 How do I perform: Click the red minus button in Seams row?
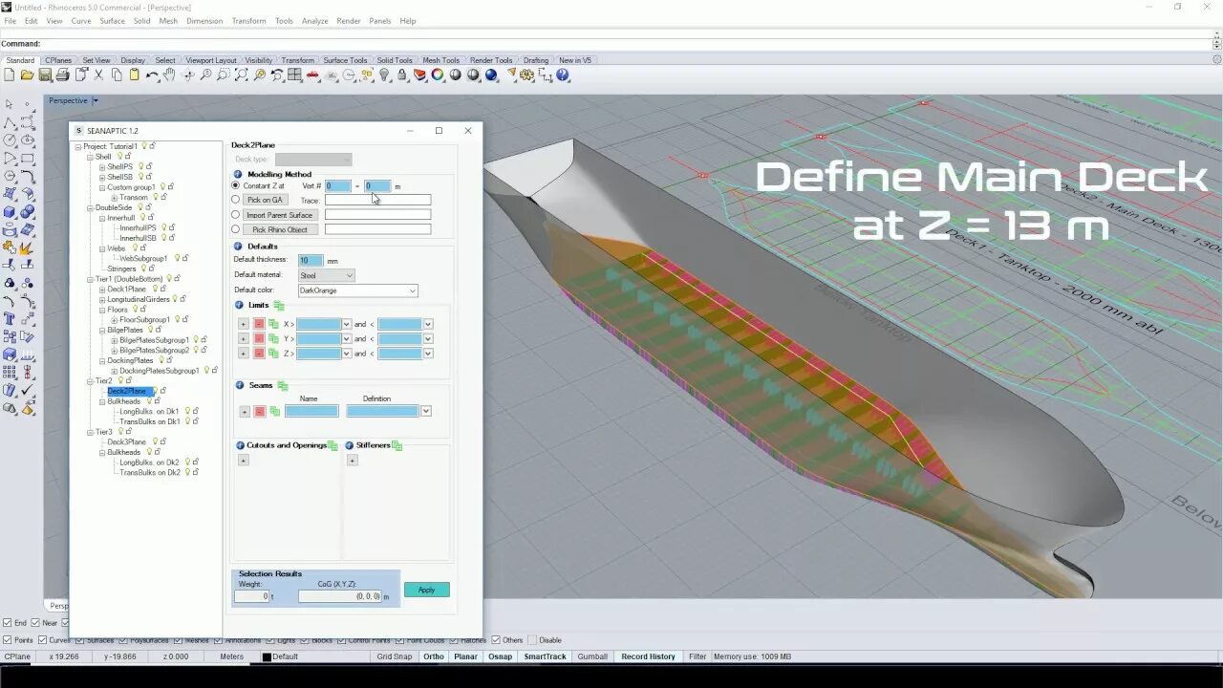(x=259, y=411)
